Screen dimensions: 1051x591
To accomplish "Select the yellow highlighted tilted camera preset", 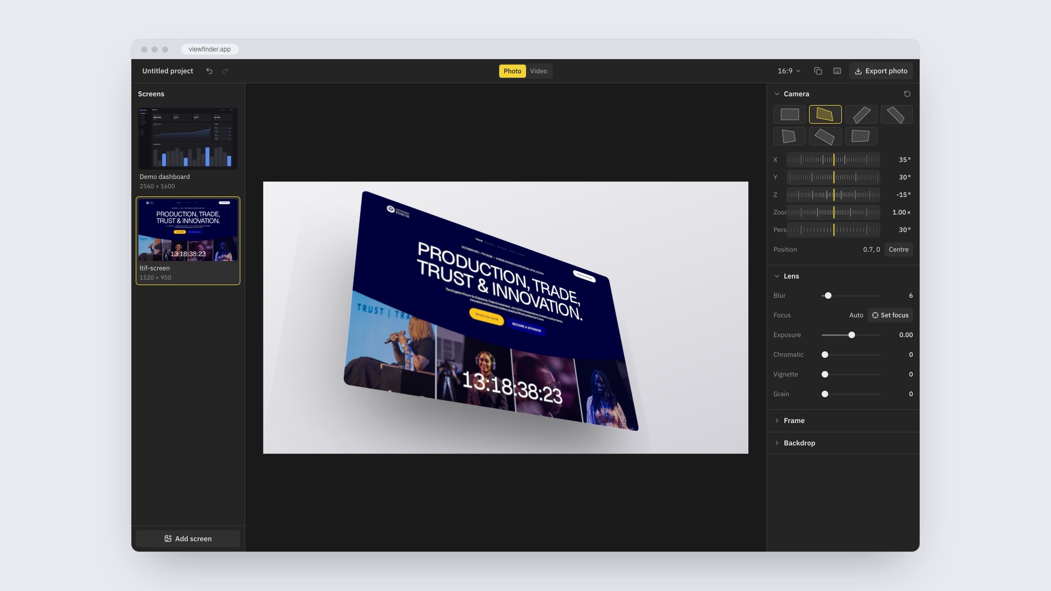I will [x=825, y=114].
